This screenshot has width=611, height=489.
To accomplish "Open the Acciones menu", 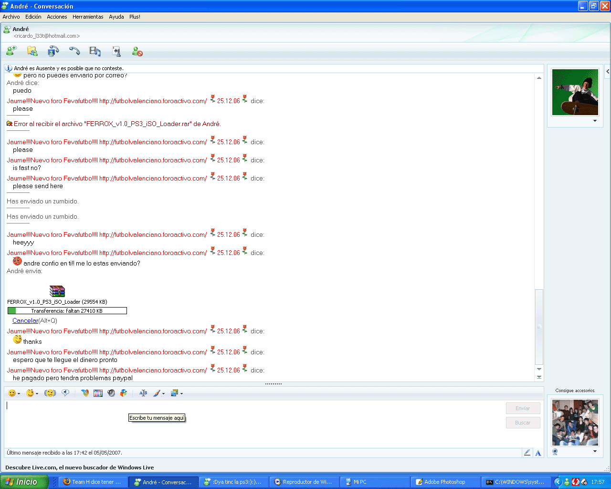I will click(57, 17).
